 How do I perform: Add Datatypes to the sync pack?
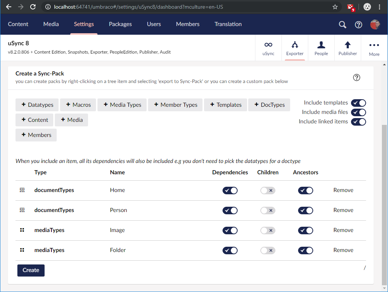coord(37,105)
